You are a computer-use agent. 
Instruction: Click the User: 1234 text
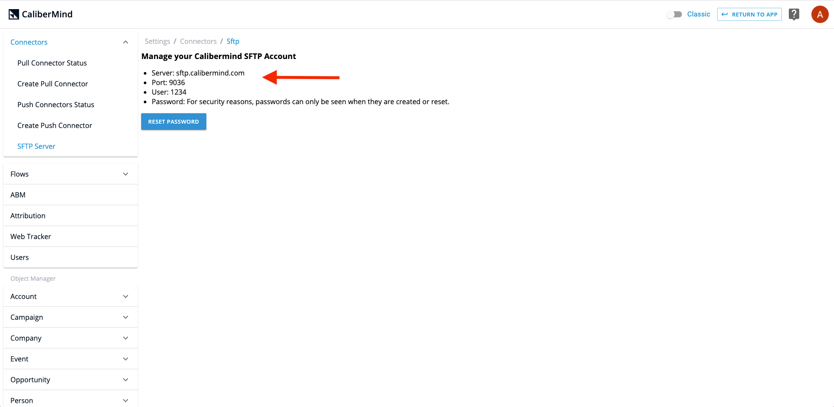(169, 92)
